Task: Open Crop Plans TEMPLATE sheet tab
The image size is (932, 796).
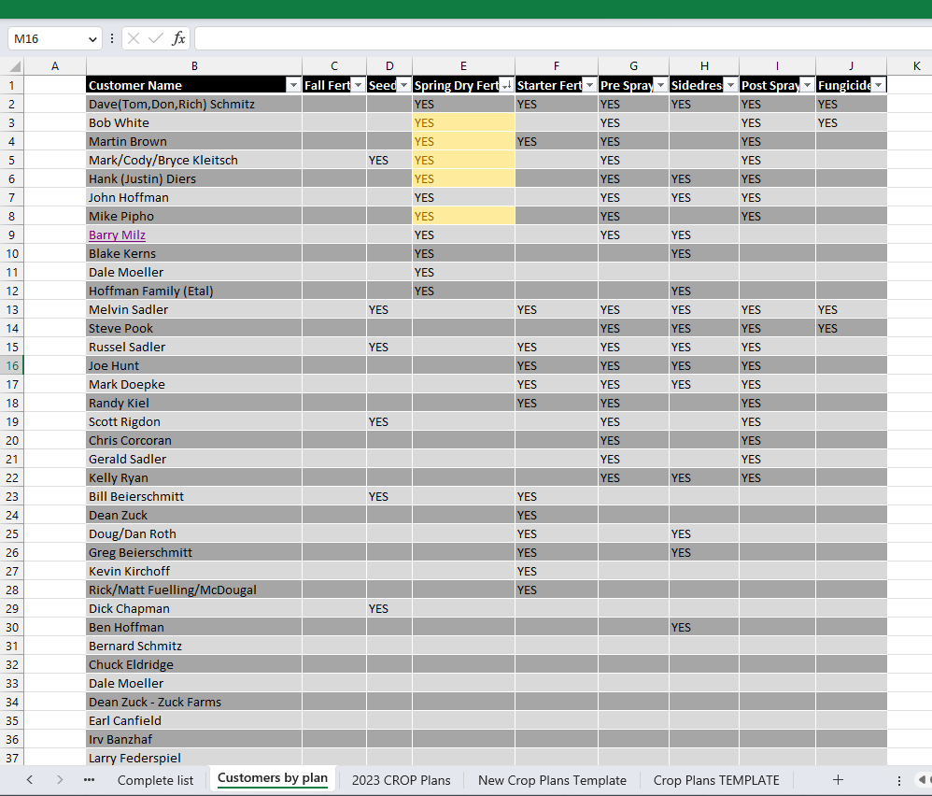Action: click(716, 780)
